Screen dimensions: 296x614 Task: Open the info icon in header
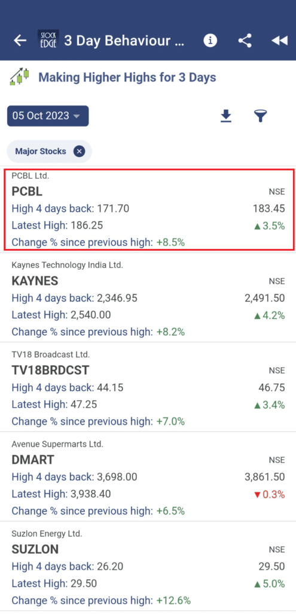(210, 40)
